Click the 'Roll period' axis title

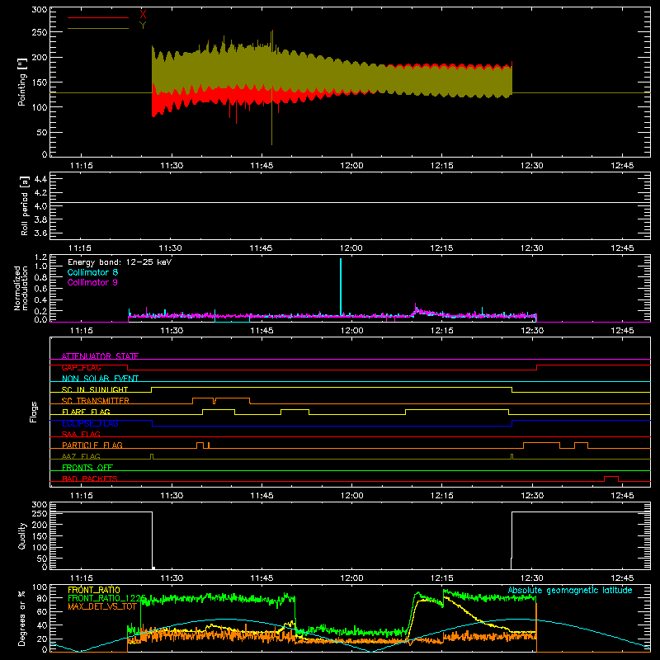pos(25,205)
